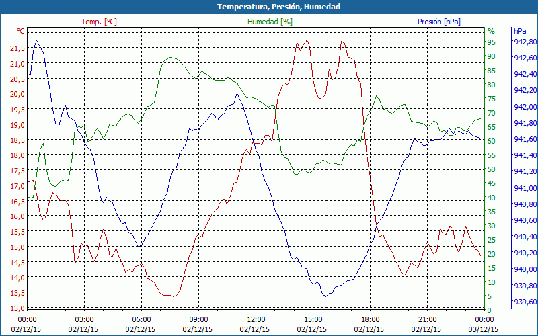538x336 pixels.
Task: Click the 12:00 time axis label
Action: click(x=255, y=320)
